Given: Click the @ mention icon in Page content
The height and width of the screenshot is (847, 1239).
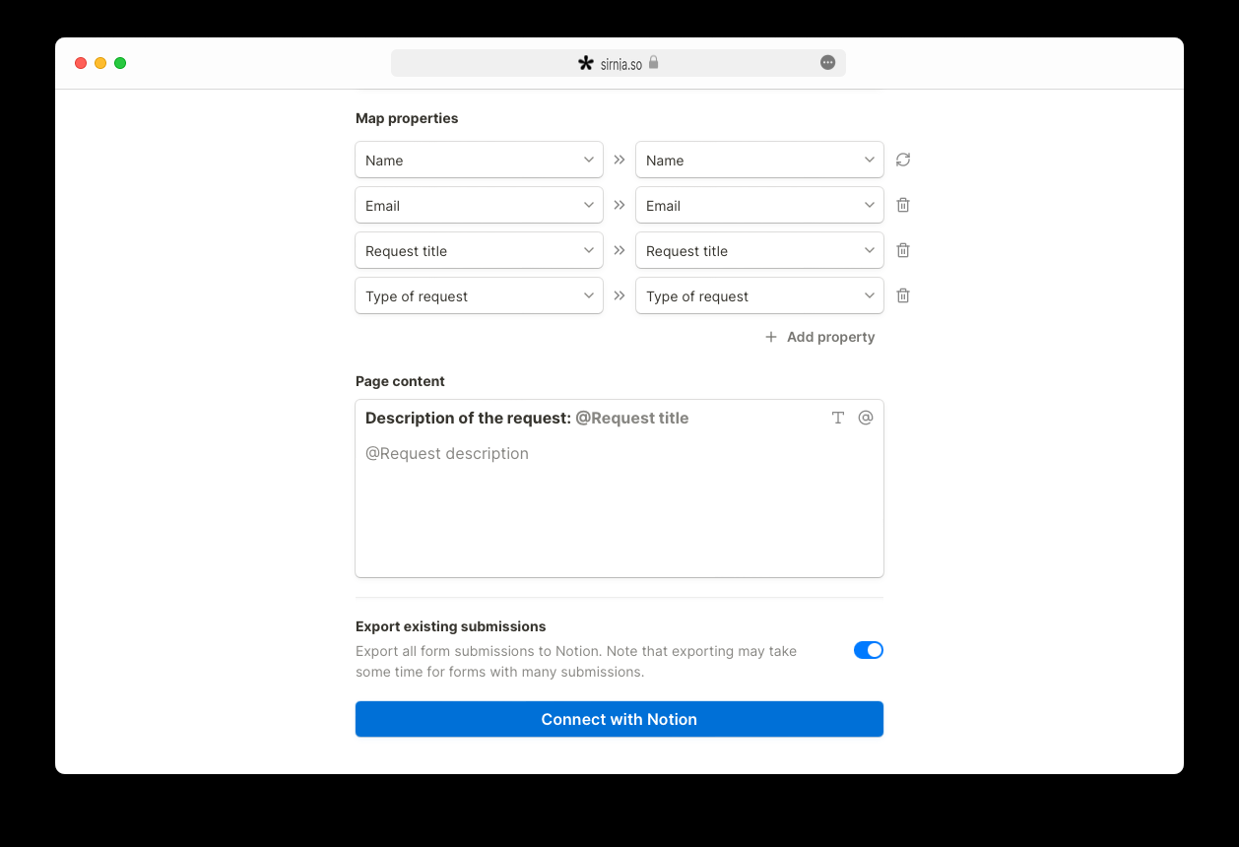Looking at the screenshot, I should tap(866, 418).
